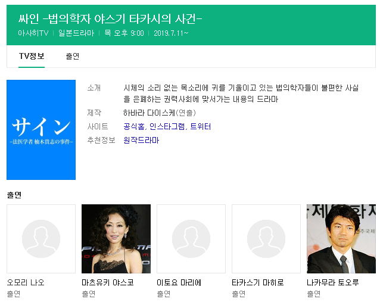Screen dimensions: 380x302
Task: Open the 원작드라마 recommendation link
Action: point(141,140)
